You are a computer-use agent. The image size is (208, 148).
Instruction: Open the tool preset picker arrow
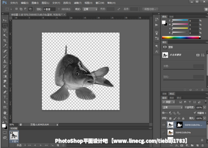(11, 9)
